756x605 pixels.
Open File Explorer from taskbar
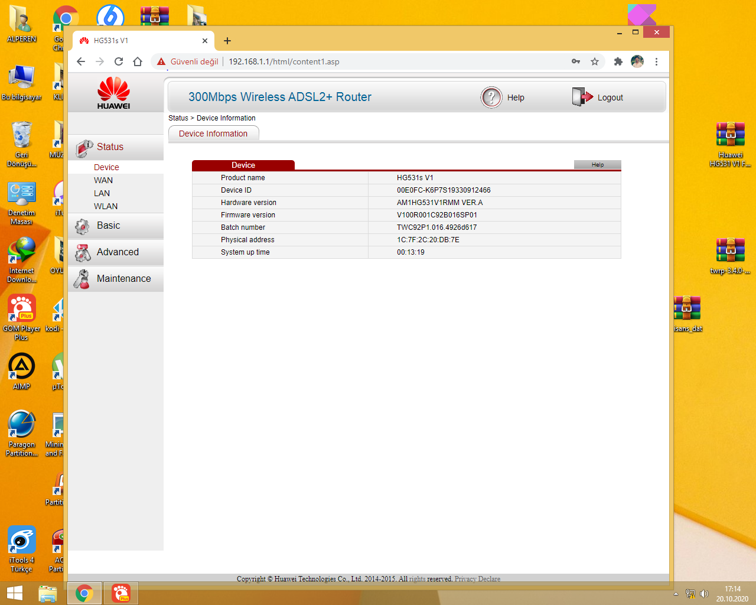pos(48,593)
